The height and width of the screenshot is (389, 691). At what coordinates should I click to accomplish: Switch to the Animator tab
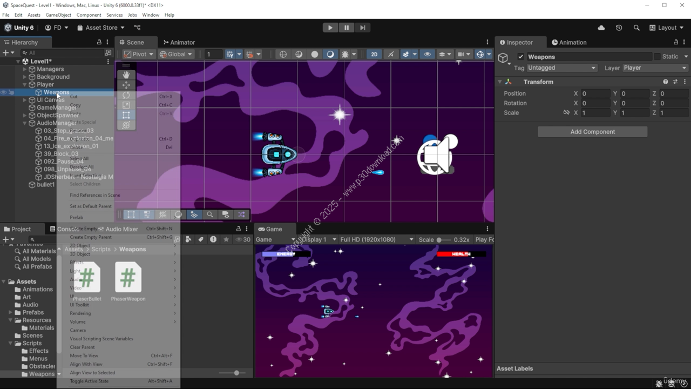tap(178, 42)
